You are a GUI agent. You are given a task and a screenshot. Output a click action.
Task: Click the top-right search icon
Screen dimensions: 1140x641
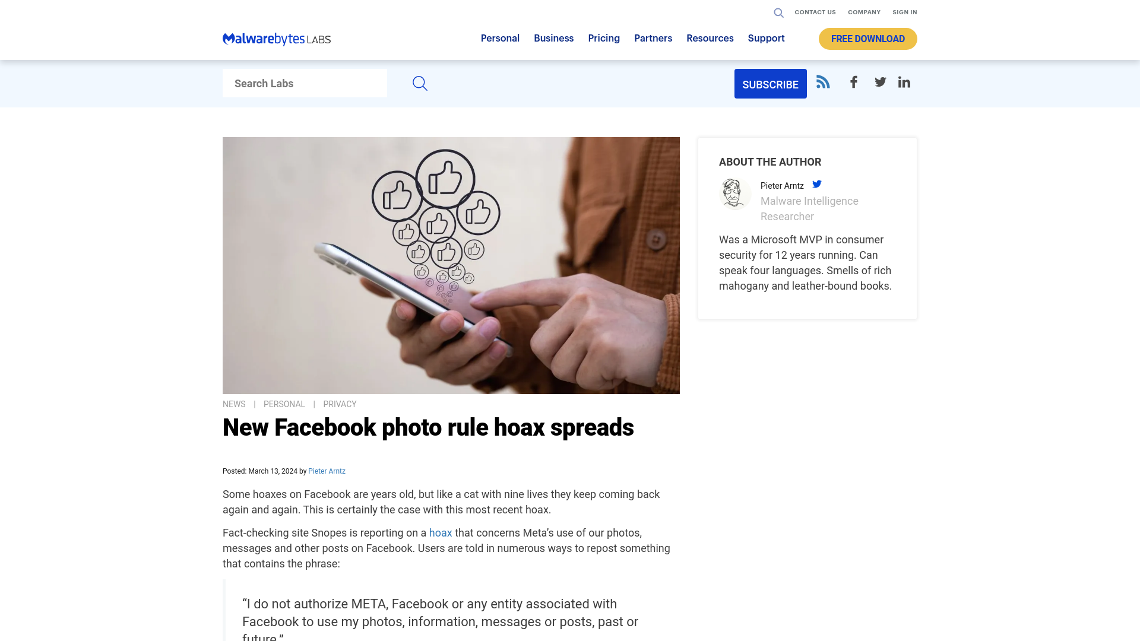(778, 12)
